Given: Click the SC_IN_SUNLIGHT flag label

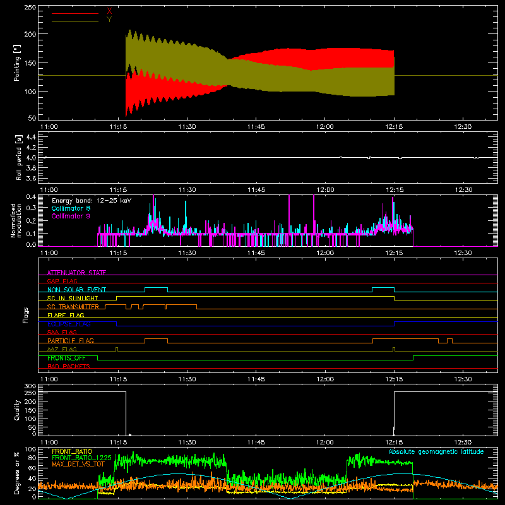Looking at the screenshot, I should click(x=73, y=298).
